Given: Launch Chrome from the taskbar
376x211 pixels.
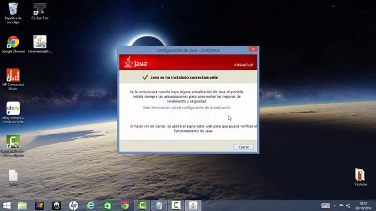Looking at the screenshot, I should click(x=125, y=206).
